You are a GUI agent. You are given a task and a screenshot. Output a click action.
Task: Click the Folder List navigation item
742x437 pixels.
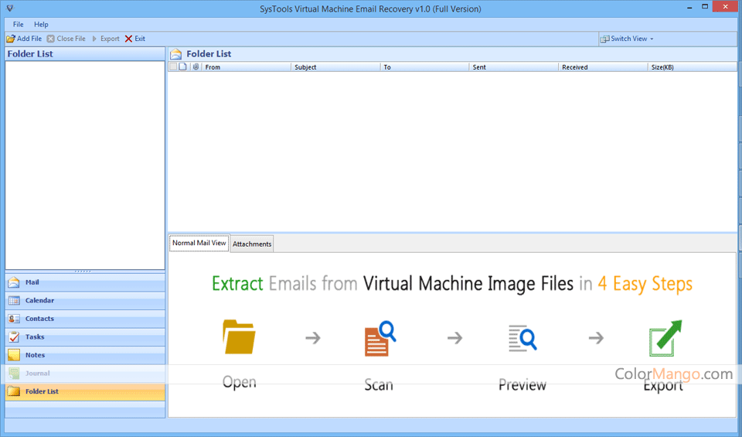41,391
